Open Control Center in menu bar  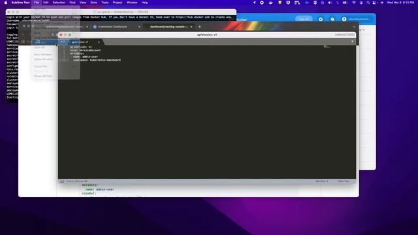(374, 3)
